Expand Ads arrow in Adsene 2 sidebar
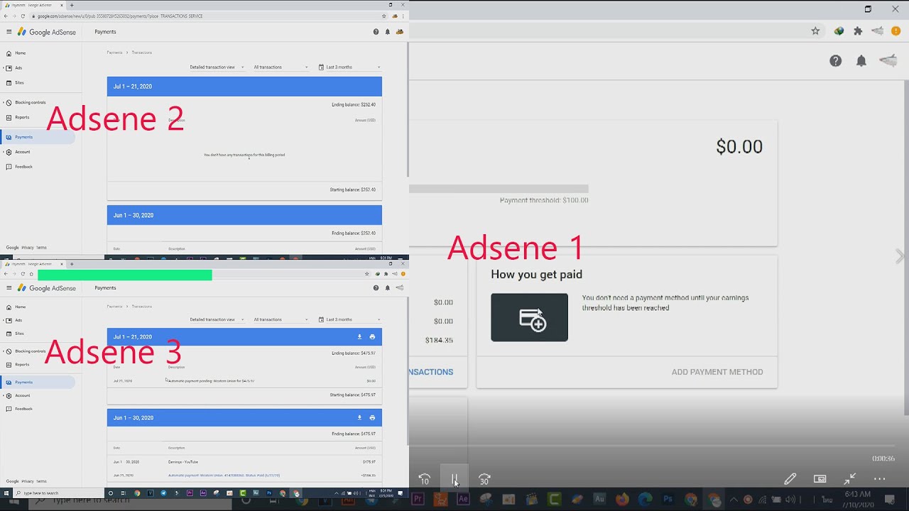The height and width of the screenshot is (511, 909). (4, 68)
